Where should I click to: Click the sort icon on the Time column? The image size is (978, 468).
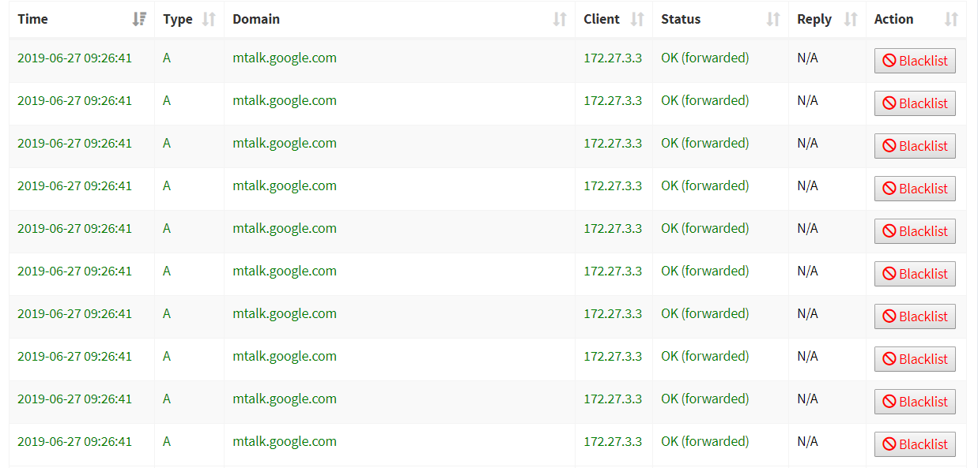140,19
